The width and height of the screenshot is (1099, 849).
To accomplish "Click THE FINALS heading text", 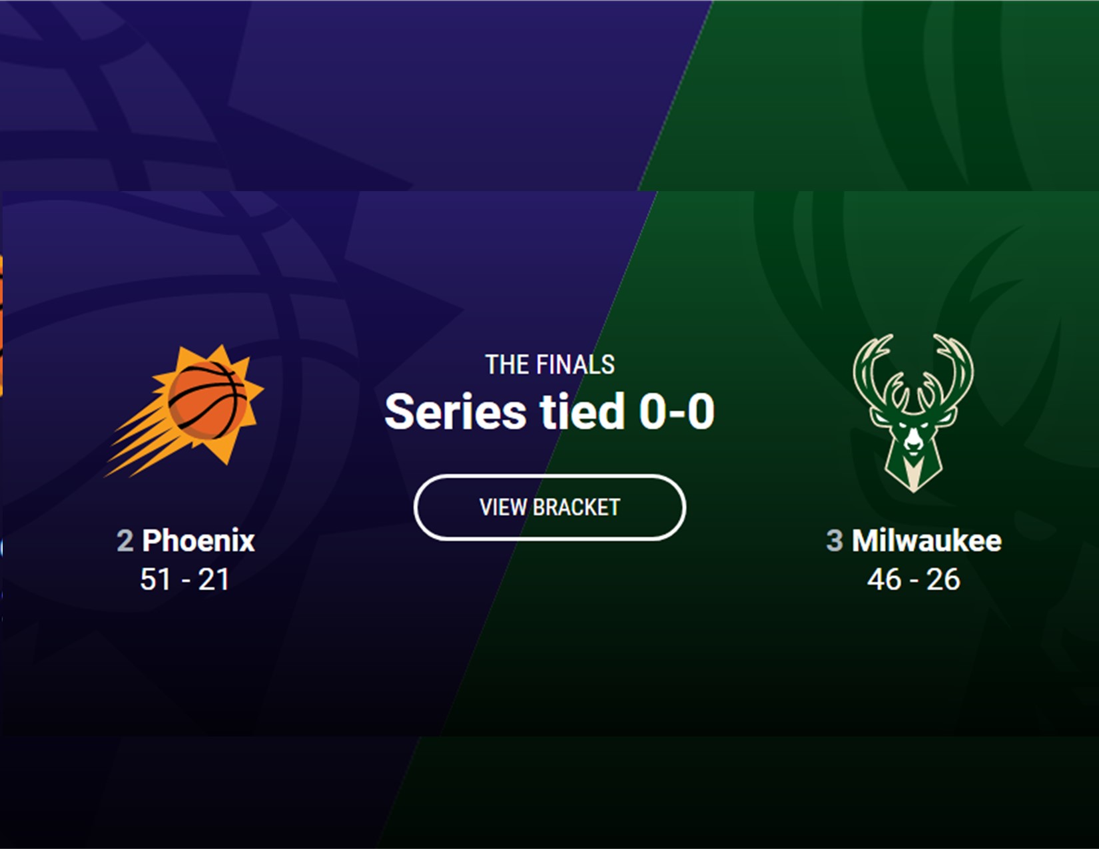I will 549,364.
